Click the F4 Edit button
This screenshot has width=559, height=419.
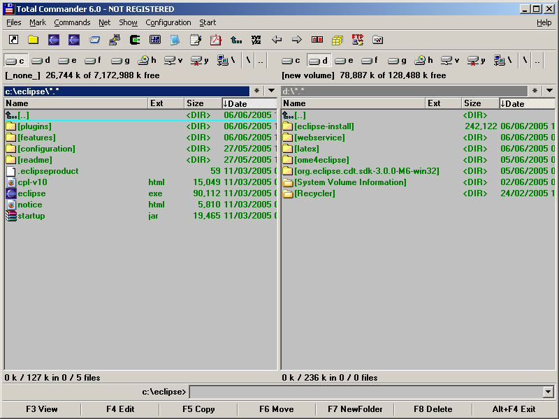[120, 409]
